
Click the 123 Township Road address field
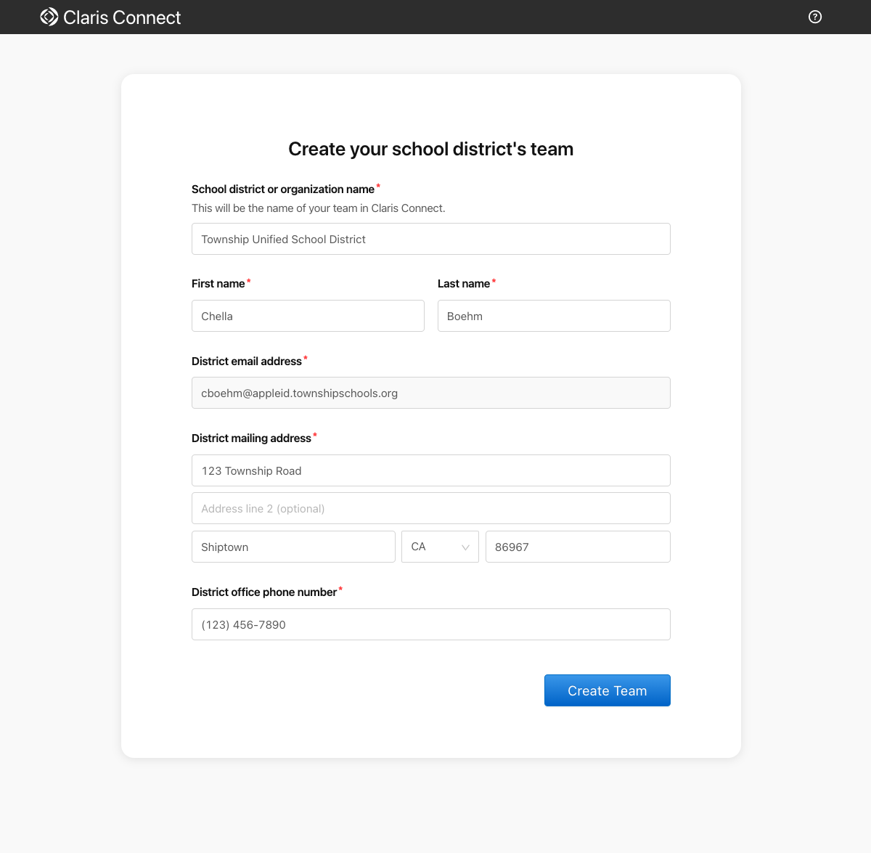tap(430, 470)
